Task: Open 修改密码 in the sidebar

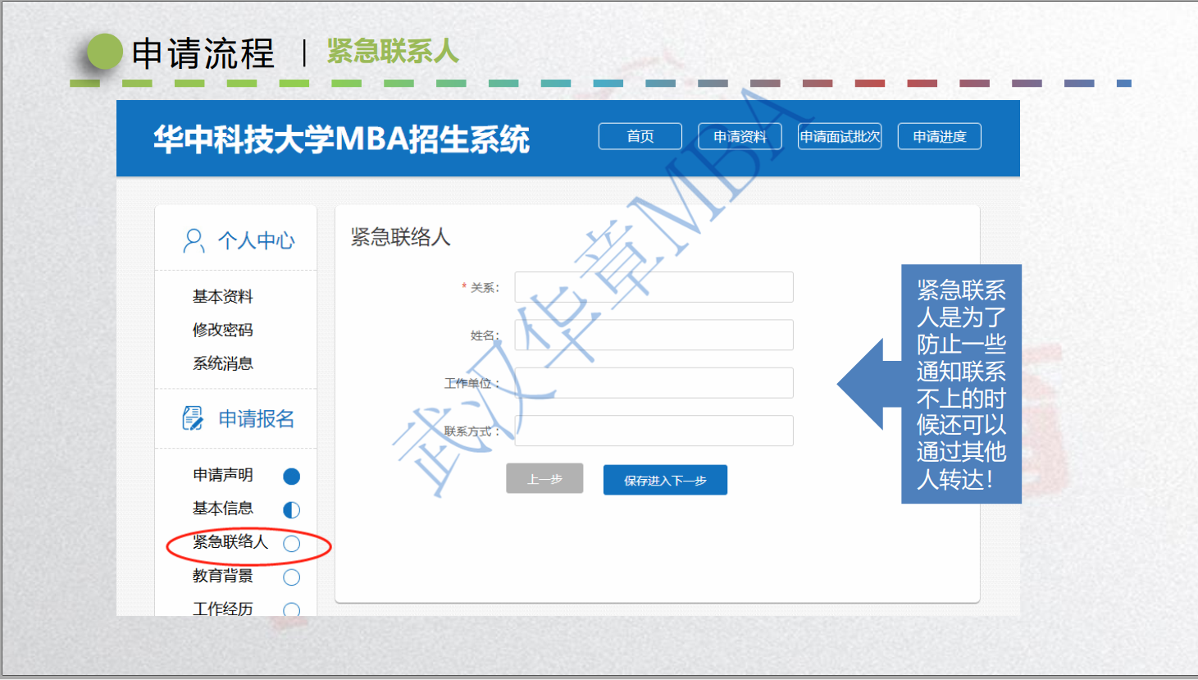Action: (x=223, y=330)
